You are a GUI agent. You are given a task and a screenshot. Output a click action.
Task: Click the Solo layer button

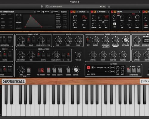click(112, 68)
